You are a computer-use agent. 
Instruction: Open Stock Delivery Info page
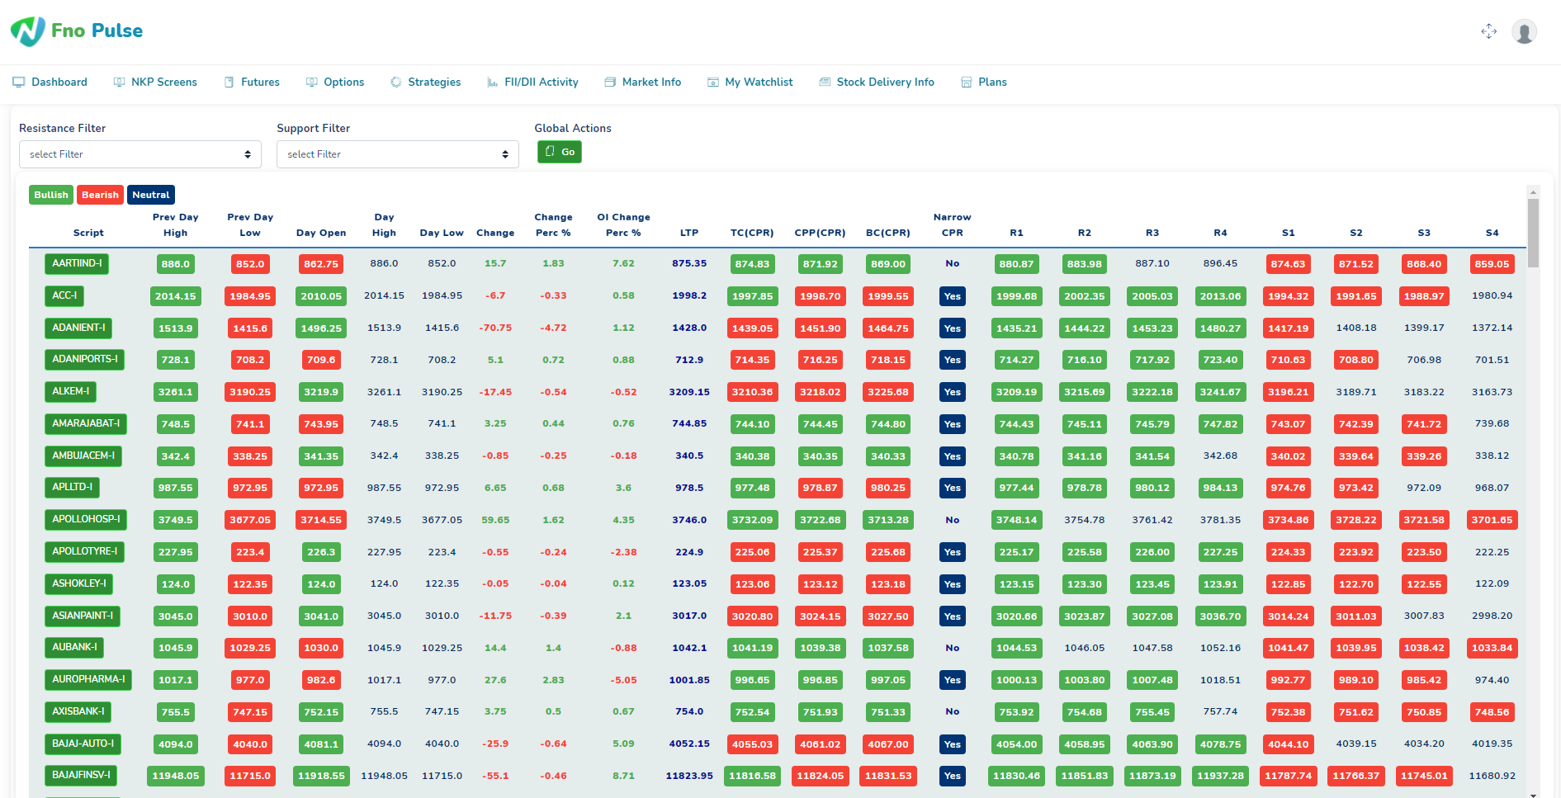point(886,83)
